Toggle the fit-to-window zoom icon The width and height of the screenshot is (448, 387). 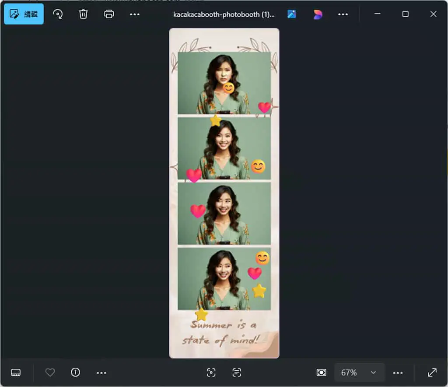[x=322, y=373]
